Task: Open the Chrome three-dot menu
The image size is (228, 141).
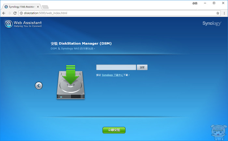Action: click(x=224, y=13)
